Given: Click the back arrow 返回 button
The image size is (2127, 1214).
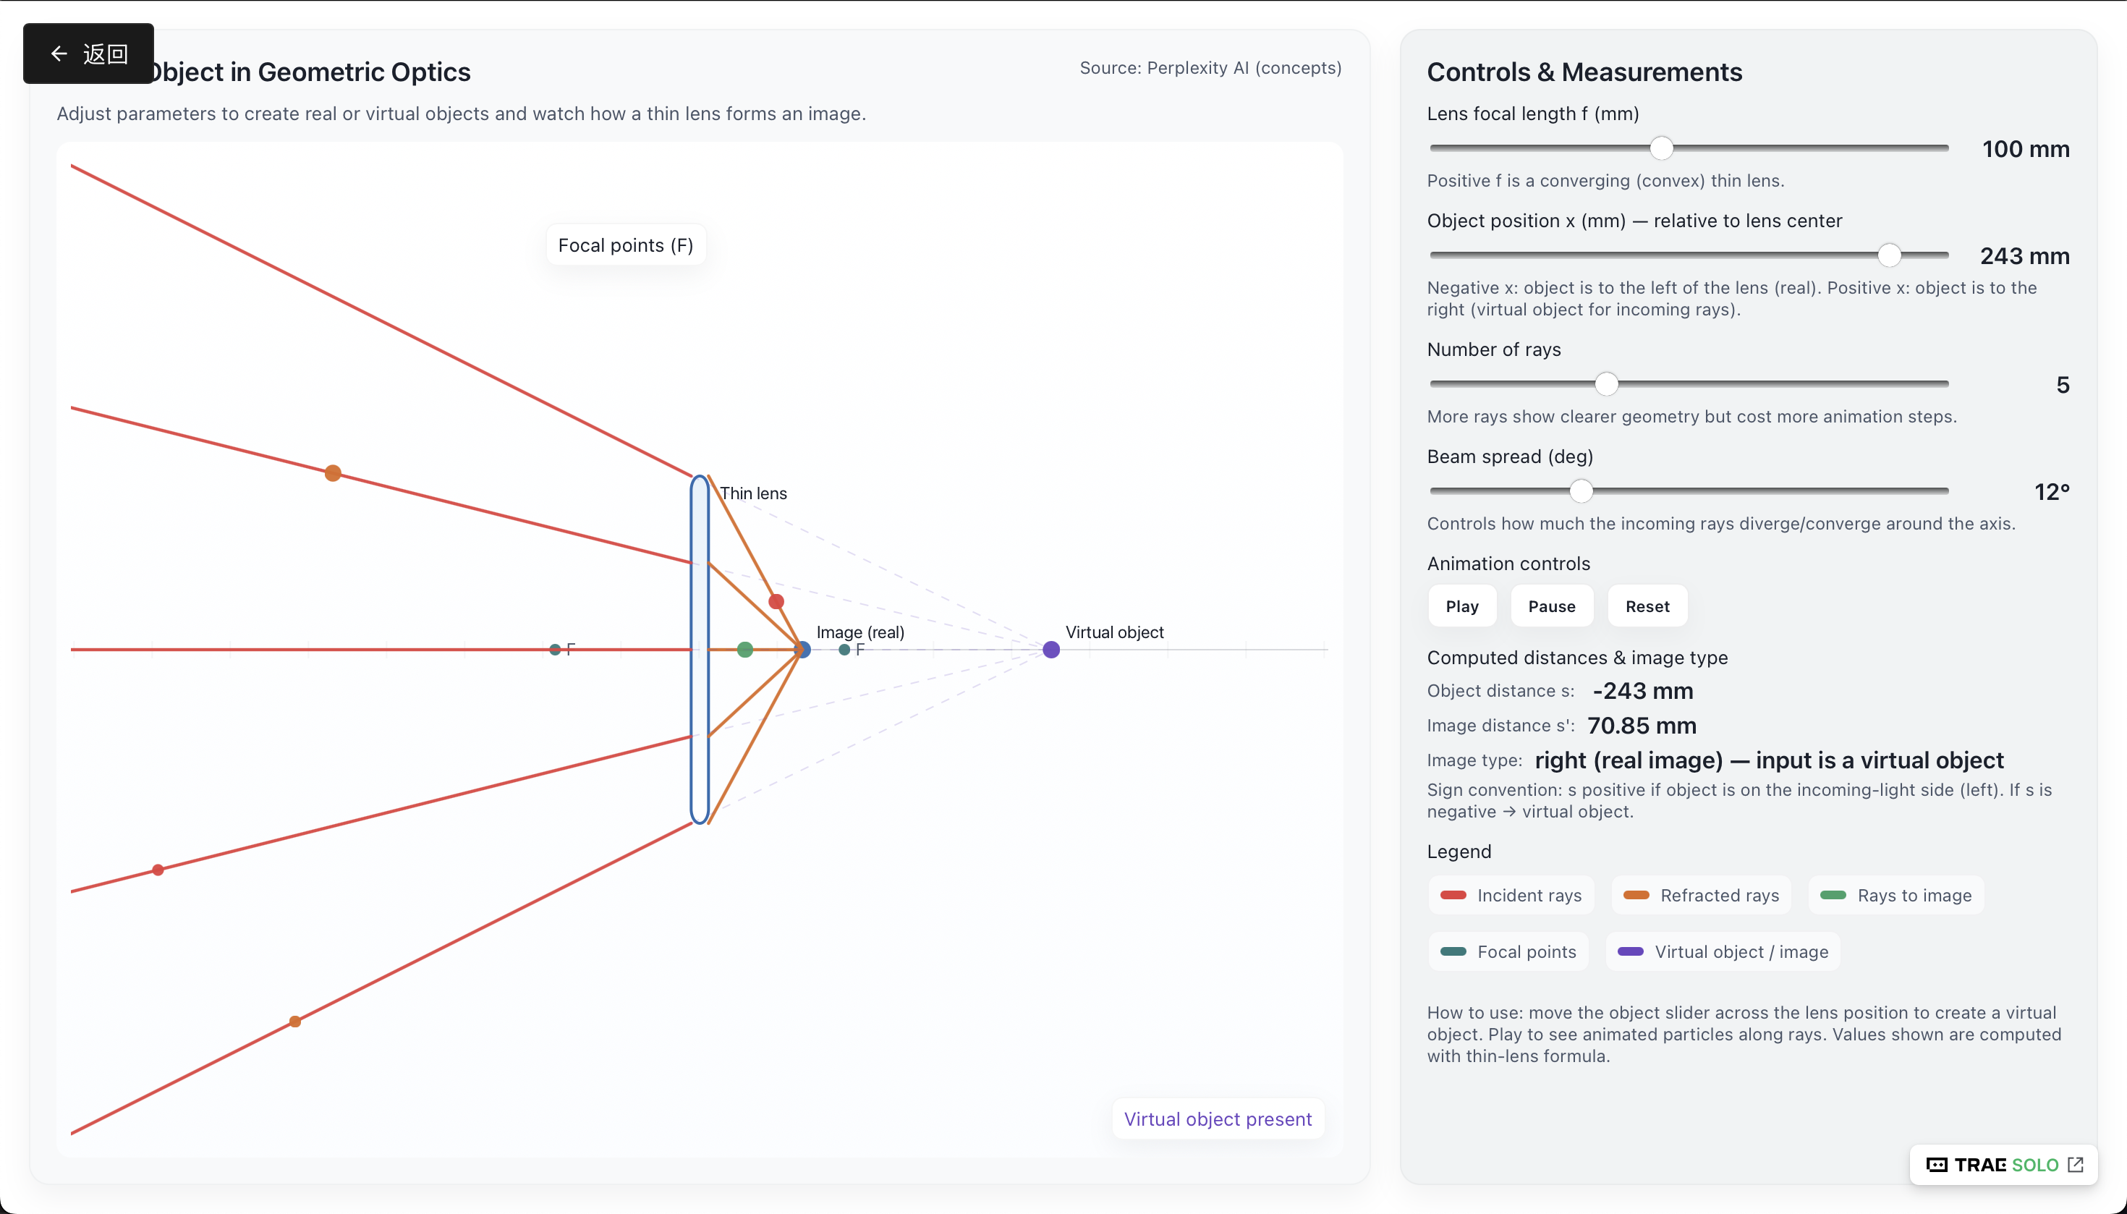Looking at the screenshot, I should tap(88, 54).
